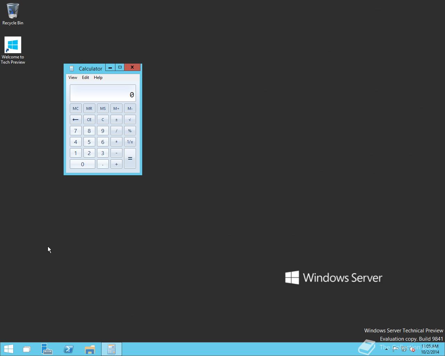Screen dimensions: 445x356
Task: Open the Calculator Help menu
Action: 98,78
